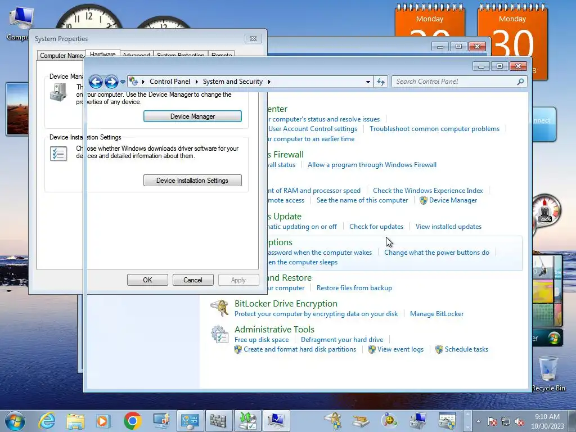Click the network tray icon
Image resolution: width=576 pixels, height=432 pixels.
click(506, 422)
